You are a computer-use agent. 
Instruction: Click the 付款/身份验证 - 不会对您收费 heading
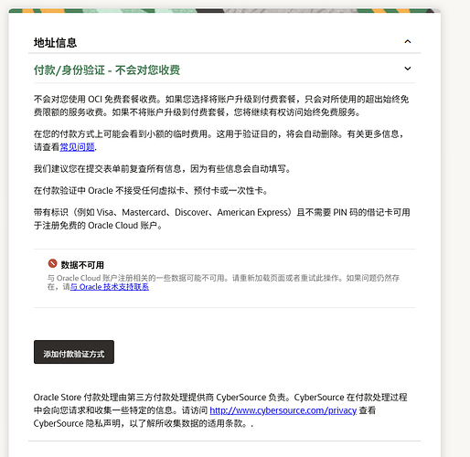pos(107,69)
